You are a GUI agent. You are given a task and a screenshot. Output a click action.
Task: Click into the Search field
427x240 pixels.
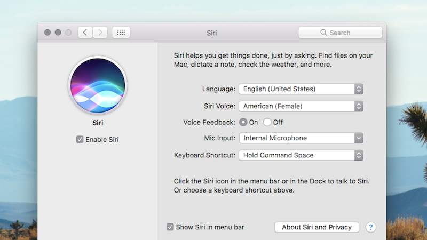point(340,33)
